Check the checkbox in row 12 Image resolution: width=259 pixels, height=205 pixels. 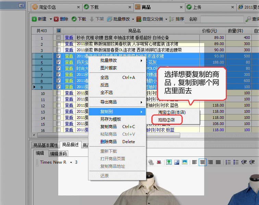pyautogui.click(x=58, y=105)
